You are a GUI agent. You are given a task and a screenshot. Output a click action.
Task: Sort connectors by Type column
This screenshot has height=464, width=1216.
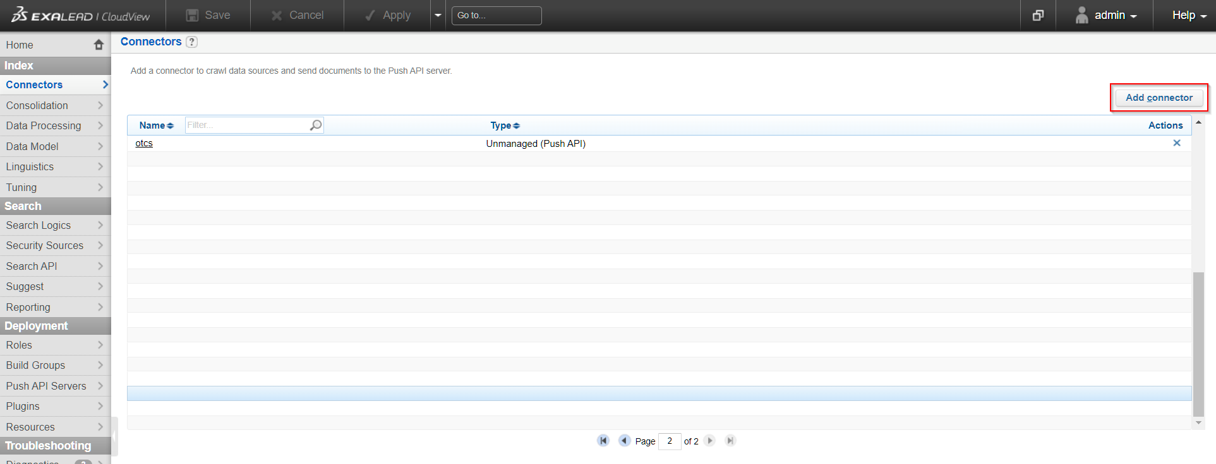[x=505, y=125]
